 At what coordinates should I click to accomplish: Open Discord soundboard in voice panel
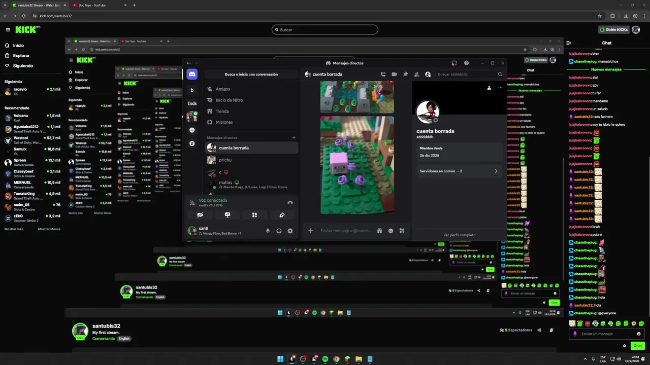click(282, 215)
